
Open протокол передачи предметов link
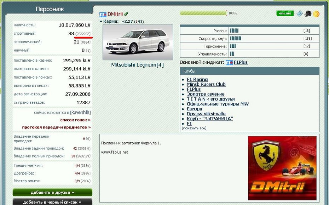57,127
